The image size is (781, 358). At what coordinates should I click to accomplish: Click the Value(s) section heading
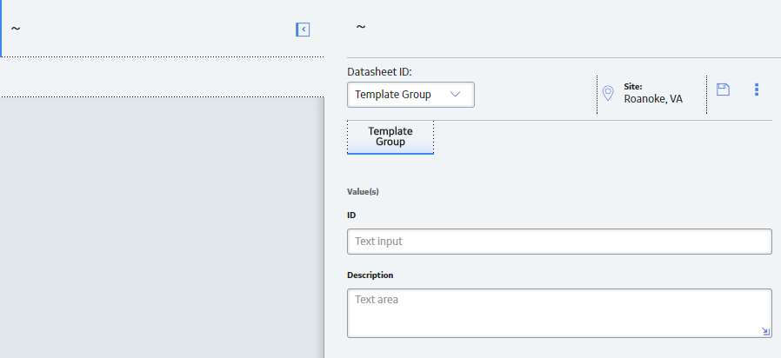(363, 192)
